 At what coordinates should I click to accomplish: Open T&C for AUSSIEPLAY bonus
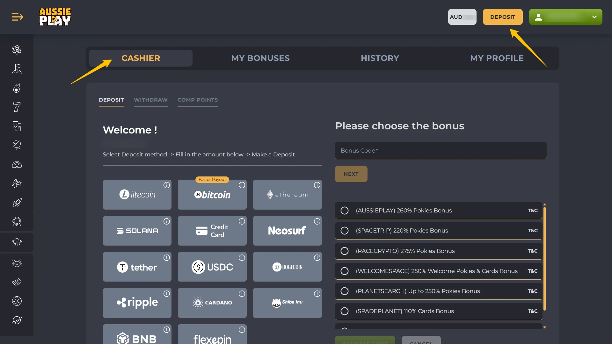tap(533, 211)
